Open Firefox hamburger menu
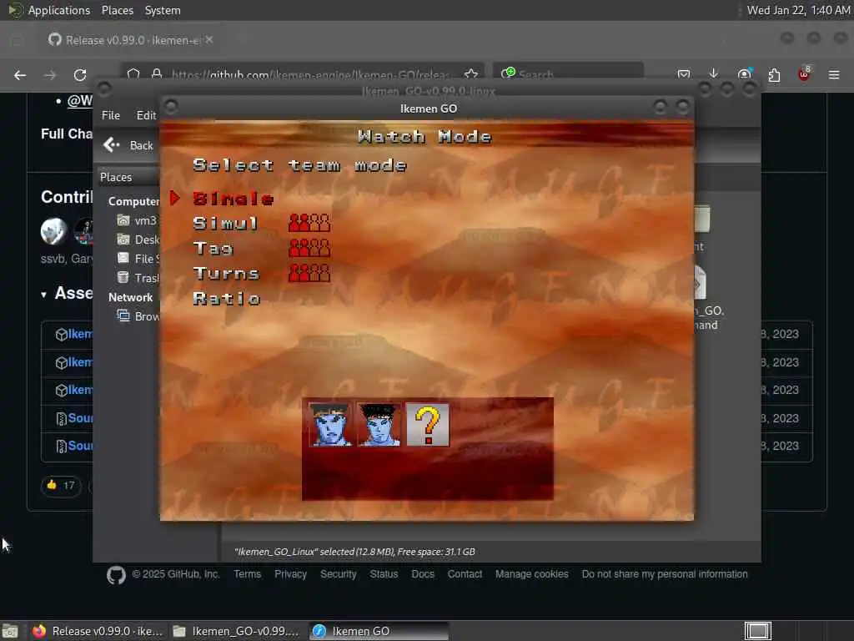 point(834,74)
